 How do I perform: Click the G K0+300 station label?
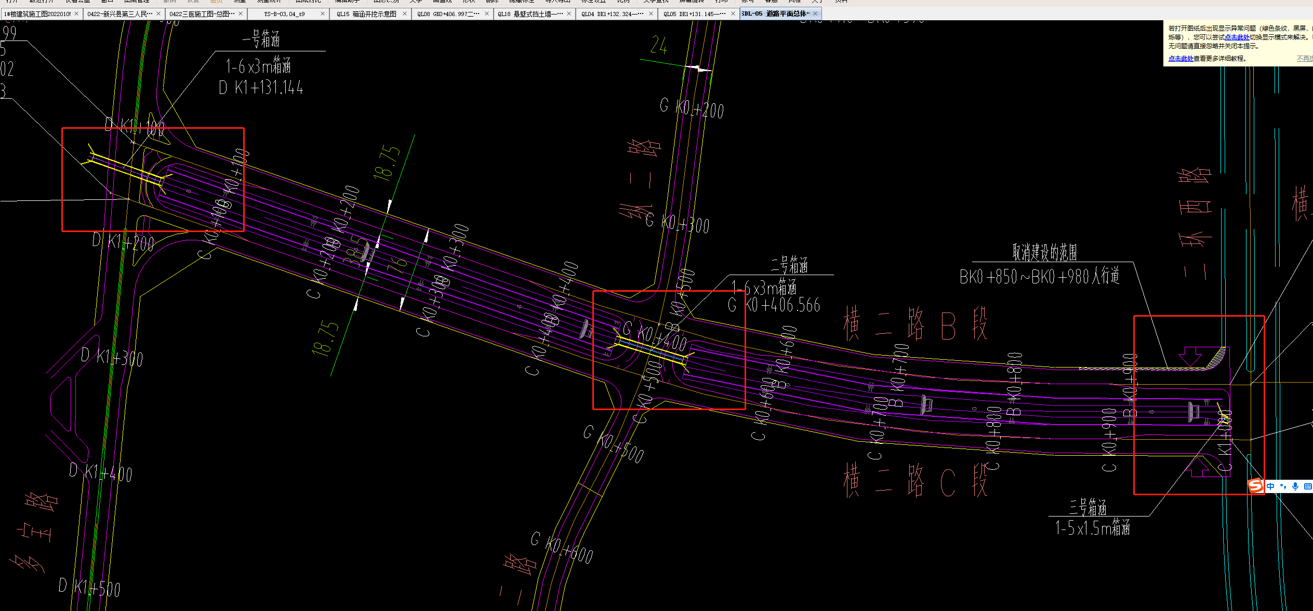click(677, 223)
